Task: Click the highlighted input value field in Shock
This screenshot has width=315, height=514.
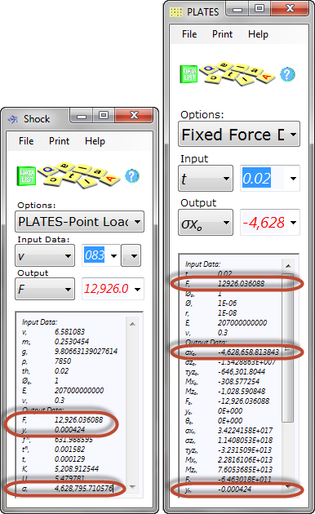Action: pyautogui.click(x=95, y=255)
